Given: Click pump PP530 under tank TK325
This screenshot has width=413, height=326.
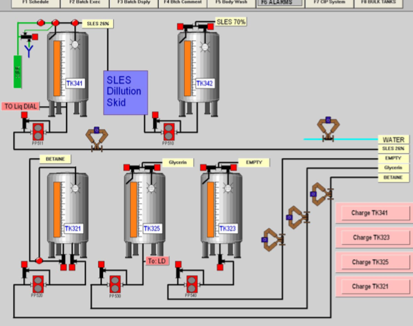Looking at the screenshot, I should click(115, 283).
